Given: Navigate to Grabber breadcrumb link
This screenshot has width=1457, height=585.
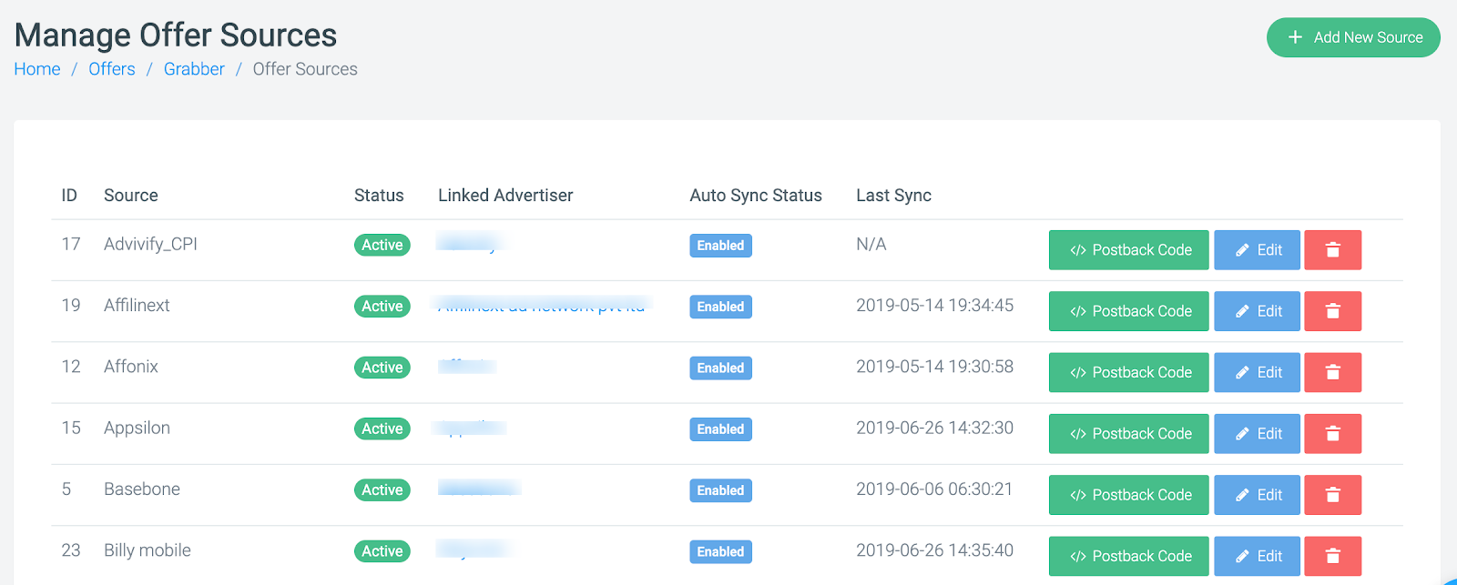Looking at the screenshot, I should 194,69.
